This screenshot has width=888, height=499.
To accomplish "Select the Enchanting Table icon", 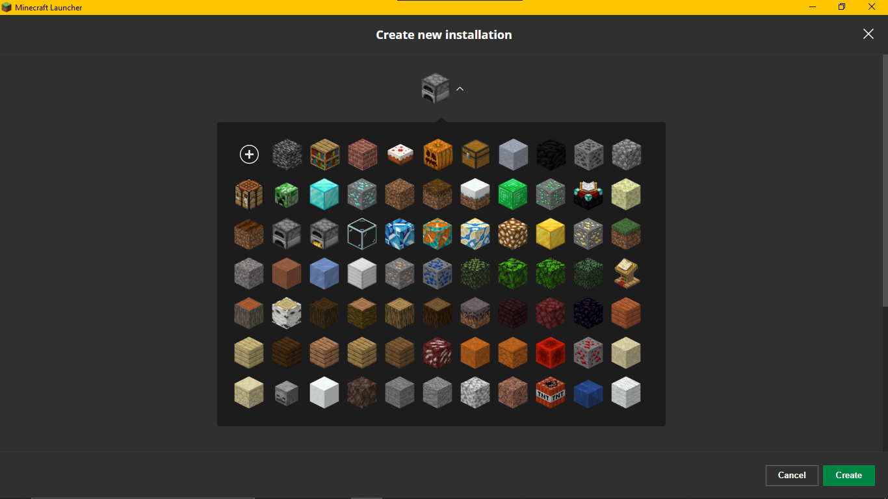I will coord(588,194).
